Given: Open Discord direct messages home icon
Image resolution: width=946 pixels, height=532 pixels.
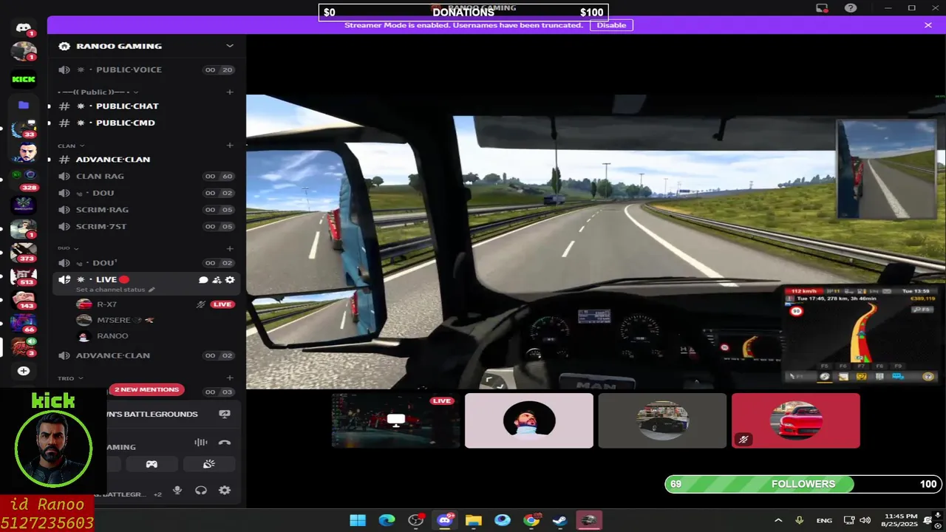Looking at the screenshot, I should pyautogui.click(x=23, y=28).
